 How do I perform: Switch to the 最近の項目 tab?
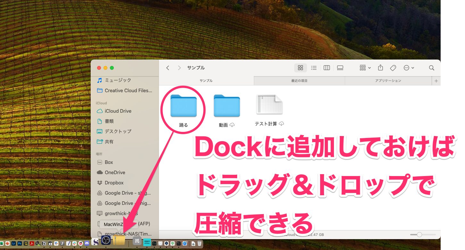point(299,81)
